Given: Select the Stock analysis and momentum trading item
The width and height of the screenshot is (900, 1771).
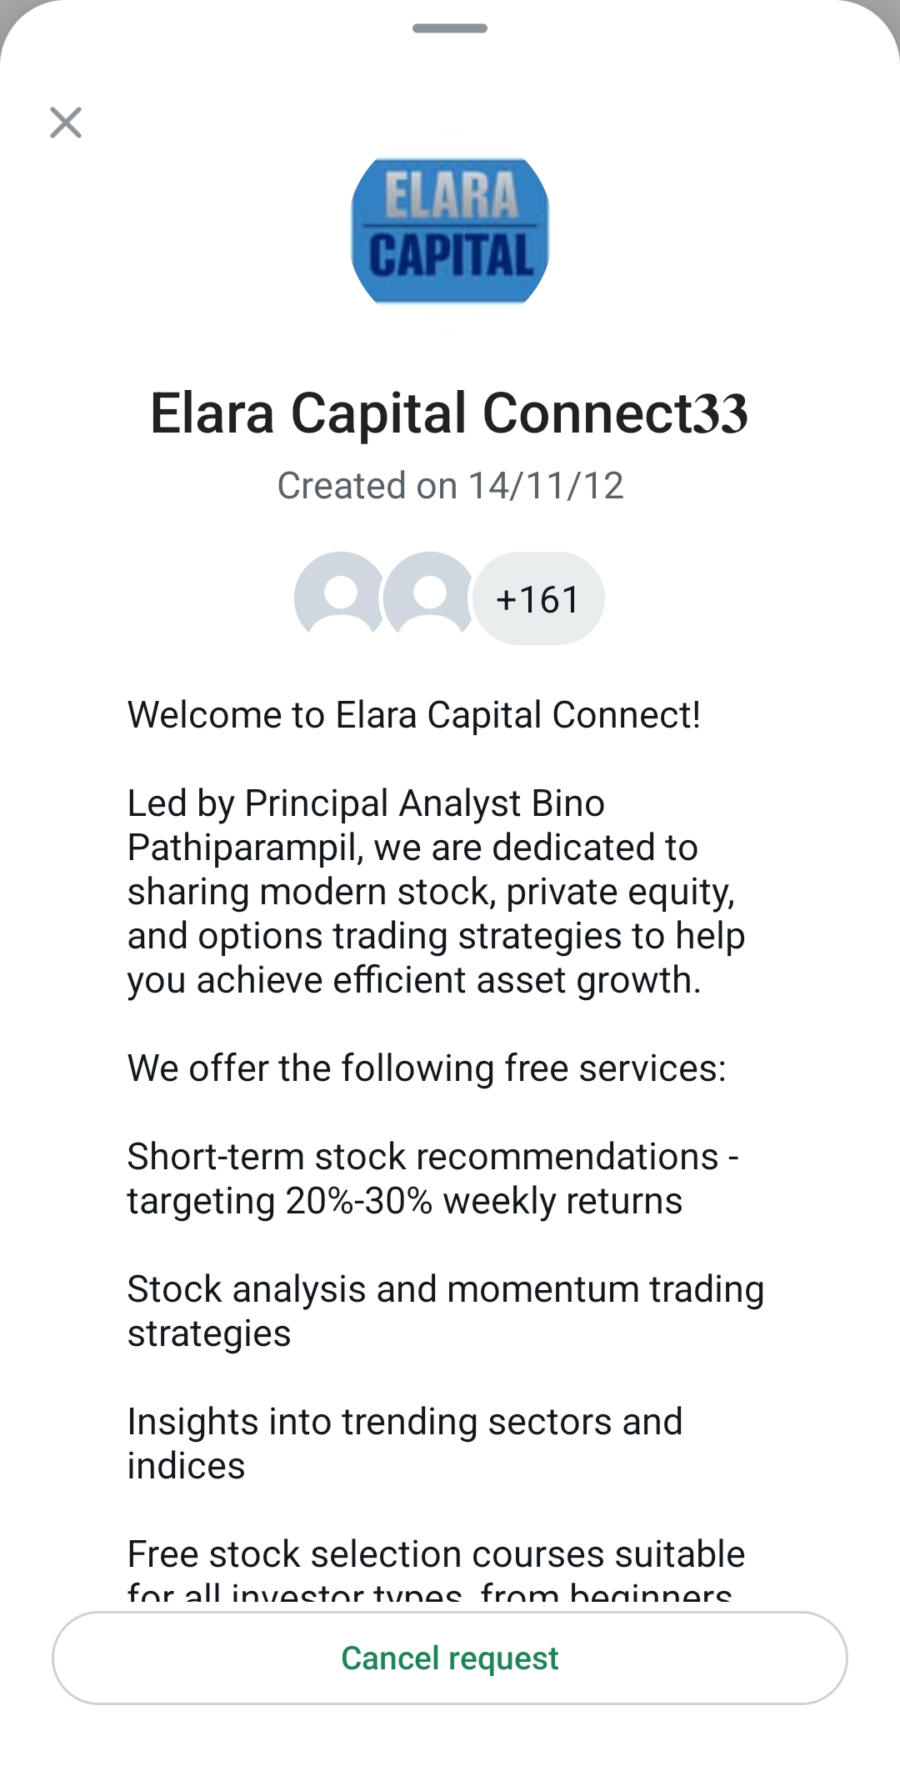Looking at the screenshot, I should tap(445, 1289).
